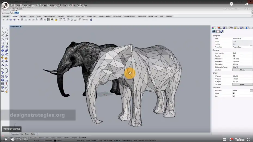
Task: Click the black Default layer color swatch
Action: tap(55, 141)
